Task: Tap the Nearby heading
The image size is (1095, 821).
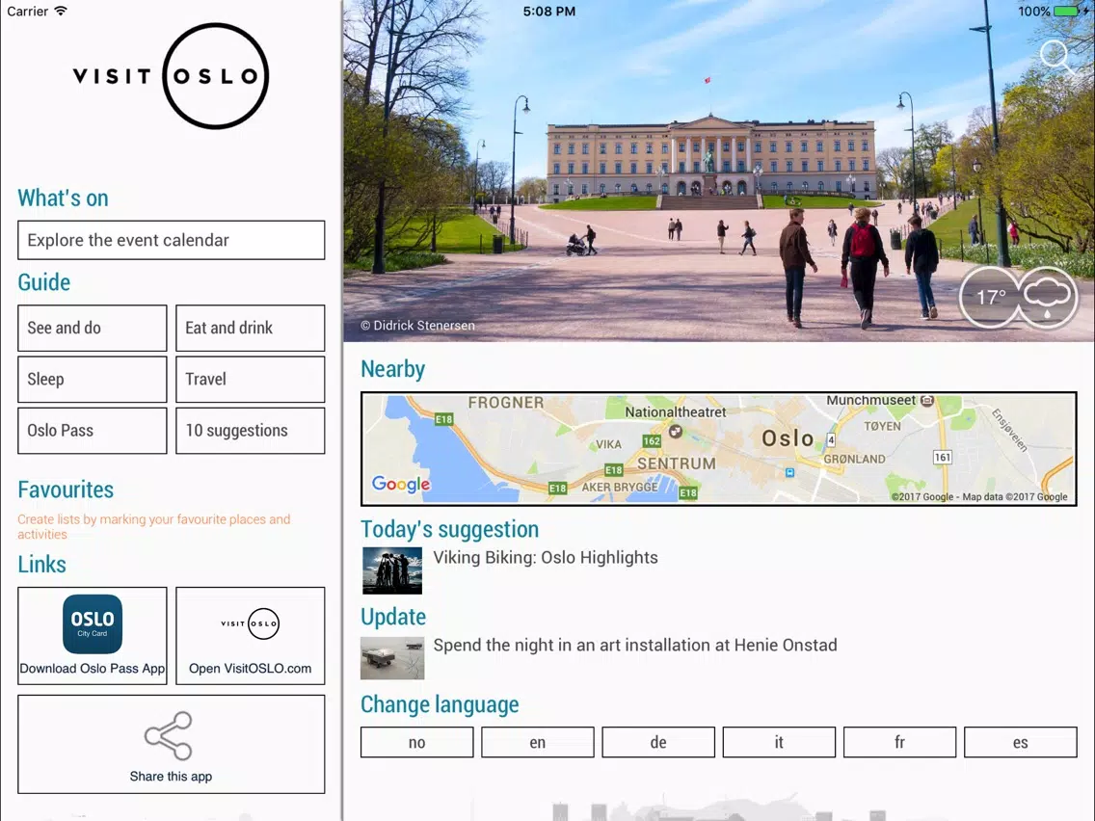Action: tap(392, 369)
